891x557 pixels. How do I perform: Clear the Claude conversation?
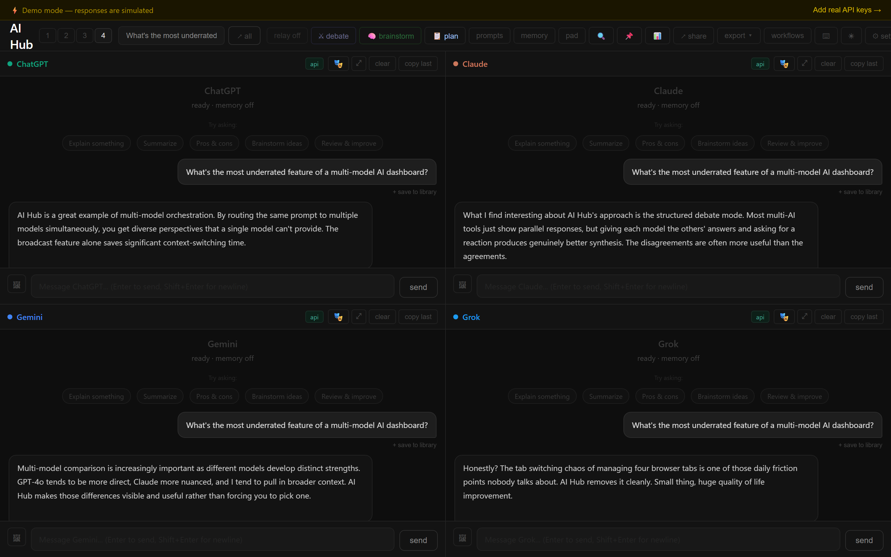828,64
